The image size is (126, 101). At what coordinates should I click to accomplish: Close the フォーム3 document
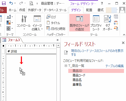pyautogui.click(x=57, y=40)
